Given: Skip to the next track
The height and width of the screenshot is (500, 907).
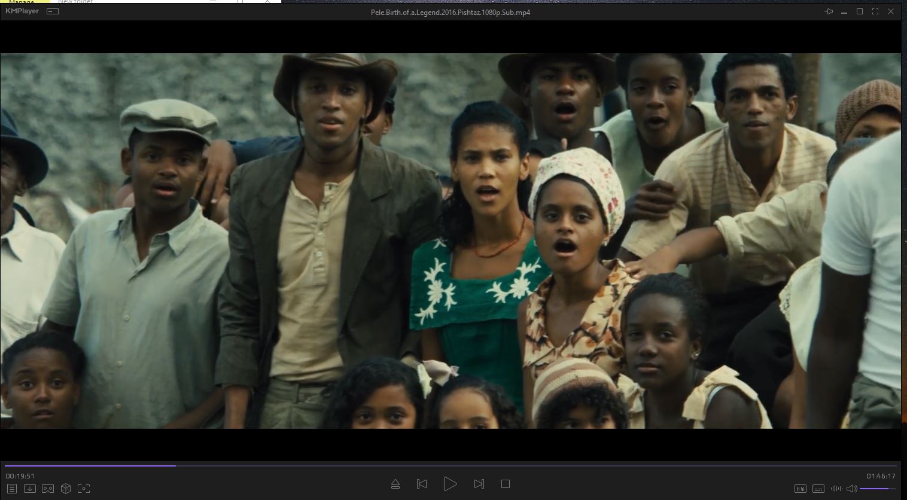Looking at the screenshot, I should coord(479,484).
